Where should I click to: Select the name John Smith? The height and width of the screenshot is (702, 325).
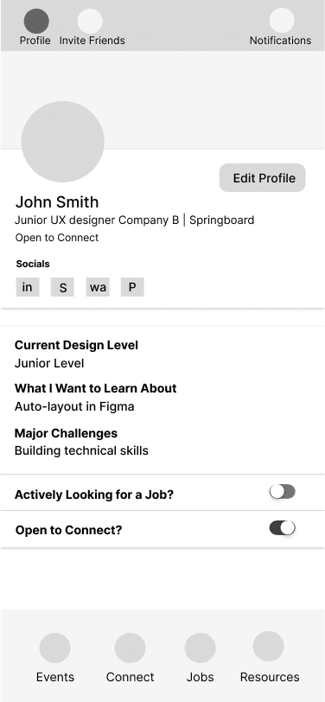57,202
